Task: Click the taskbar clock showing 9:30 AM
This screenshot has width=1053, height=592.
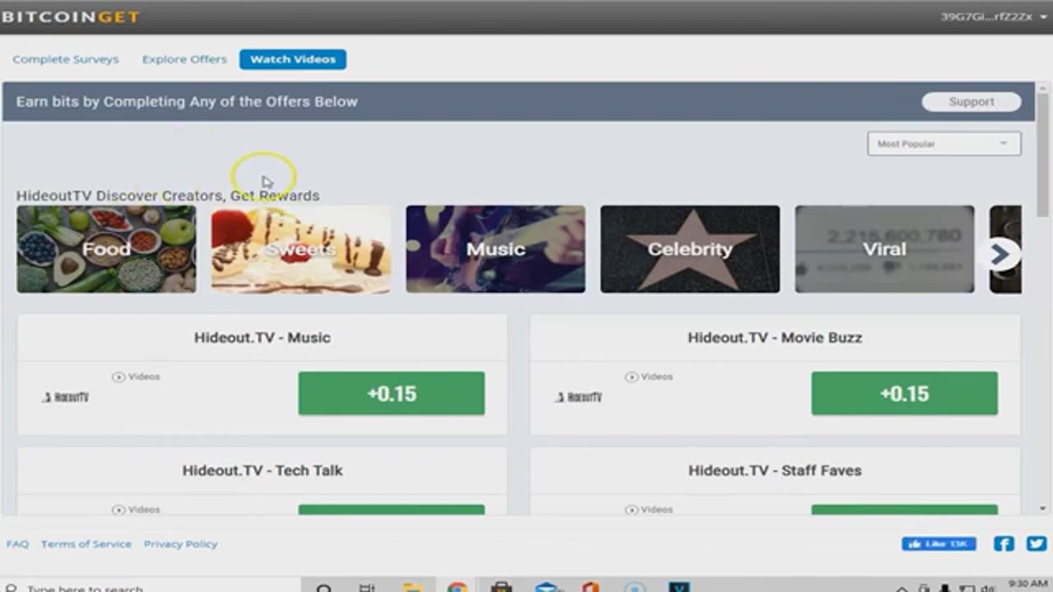Action: (1027, 584)
